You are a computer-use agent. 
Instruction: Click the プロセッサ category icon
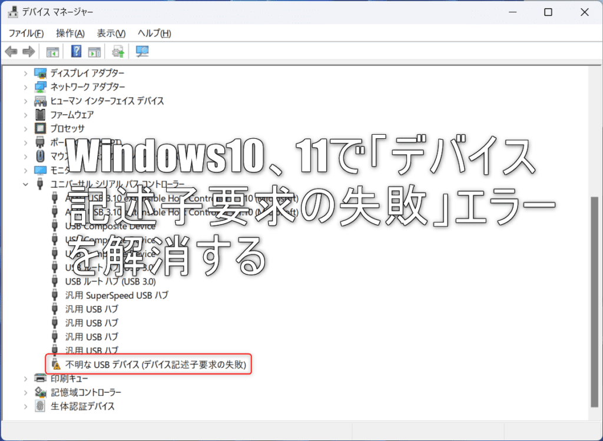[40, 129]
